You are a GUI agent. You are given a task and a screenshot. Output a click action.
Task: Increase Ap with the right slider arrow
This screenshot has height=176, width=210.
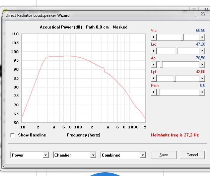click(202, 65)
